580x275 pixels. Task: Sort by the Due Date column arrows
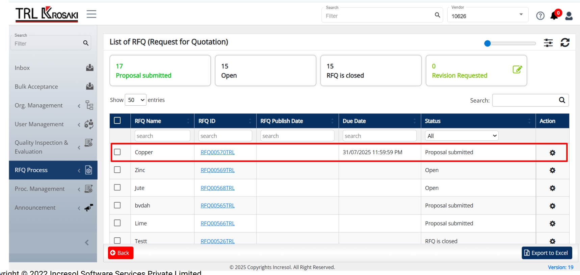click(415, 121)
